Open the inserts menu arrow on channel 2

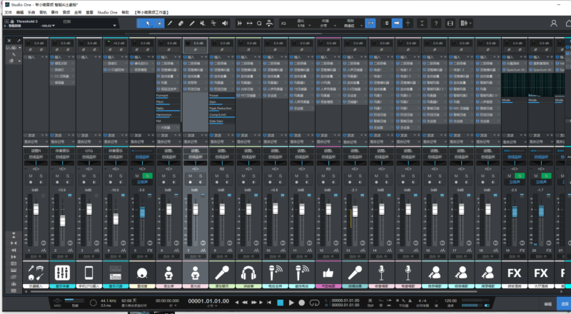pyautogui.click(x=69, y=57)
